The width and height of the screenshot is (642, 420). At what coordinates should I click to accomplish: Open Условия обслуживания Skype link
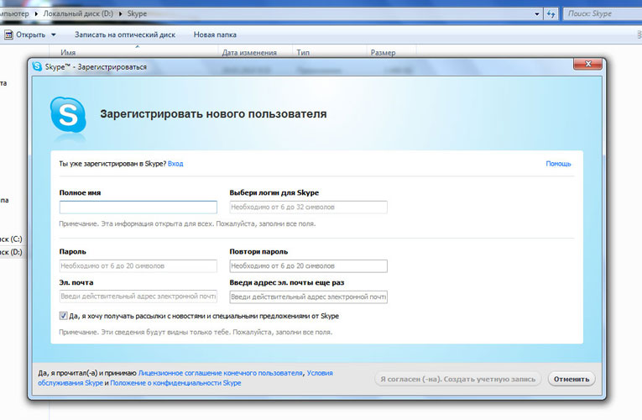tap(185, 378)
